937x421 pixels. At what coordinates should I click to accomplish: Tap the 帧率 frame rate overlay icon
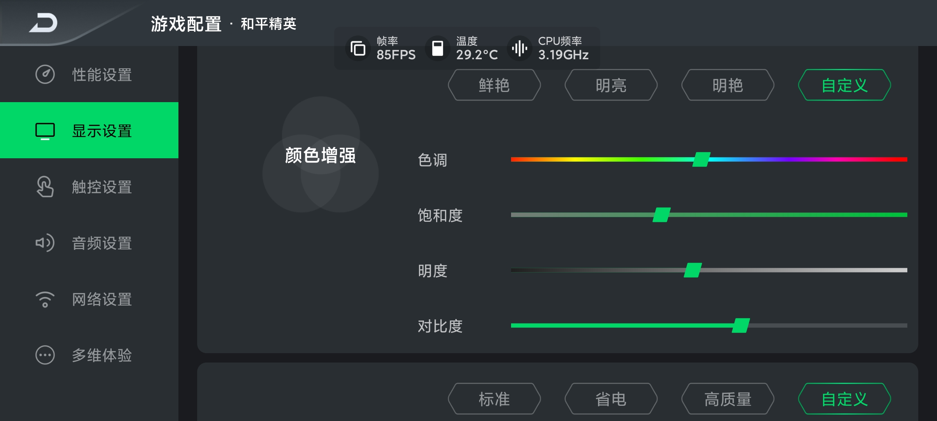point(358,49)
